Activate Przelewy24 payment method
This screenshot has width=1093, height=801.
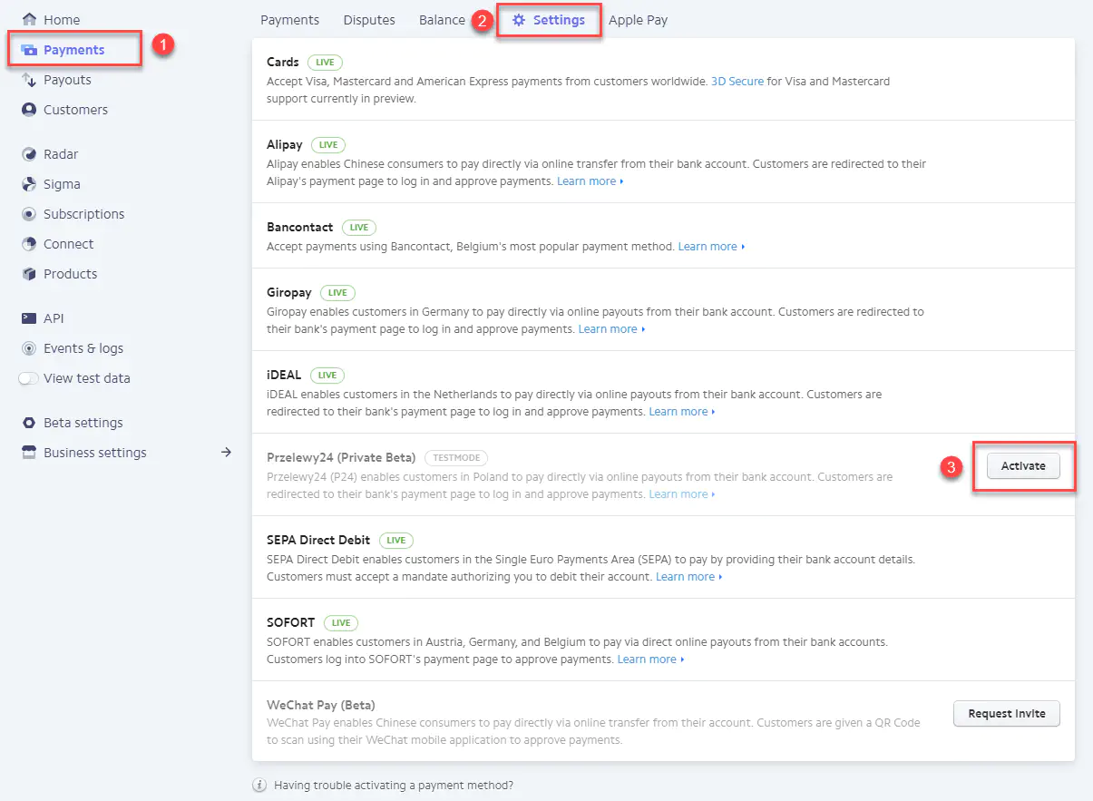[1023, 466]
